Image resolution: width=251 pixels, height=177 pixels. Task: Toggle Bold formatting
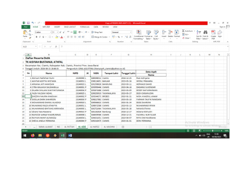click(37, 37)
